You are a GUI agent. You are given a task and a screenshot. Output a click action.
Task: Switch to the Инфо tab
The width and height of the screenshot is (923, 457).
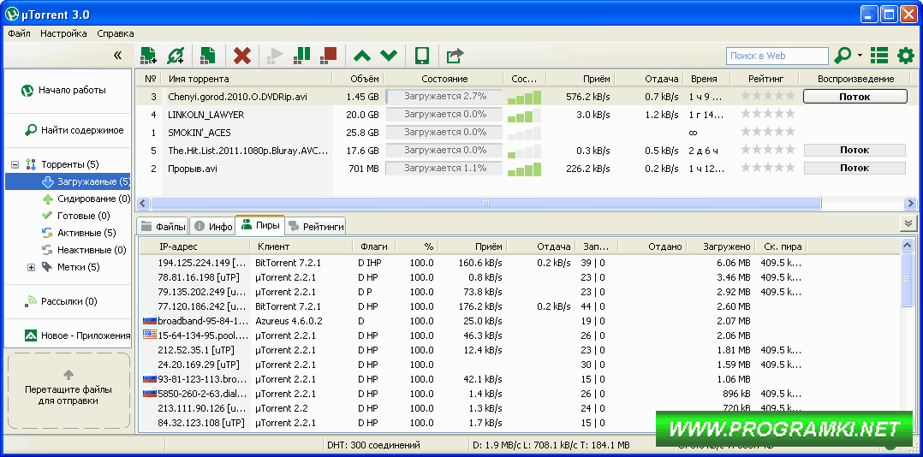tap(212, 226)
